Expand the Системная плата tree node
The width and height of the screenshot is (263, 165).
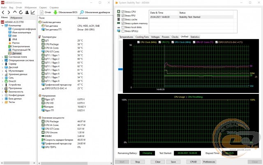pyautogui.click(x=2, y=57)
